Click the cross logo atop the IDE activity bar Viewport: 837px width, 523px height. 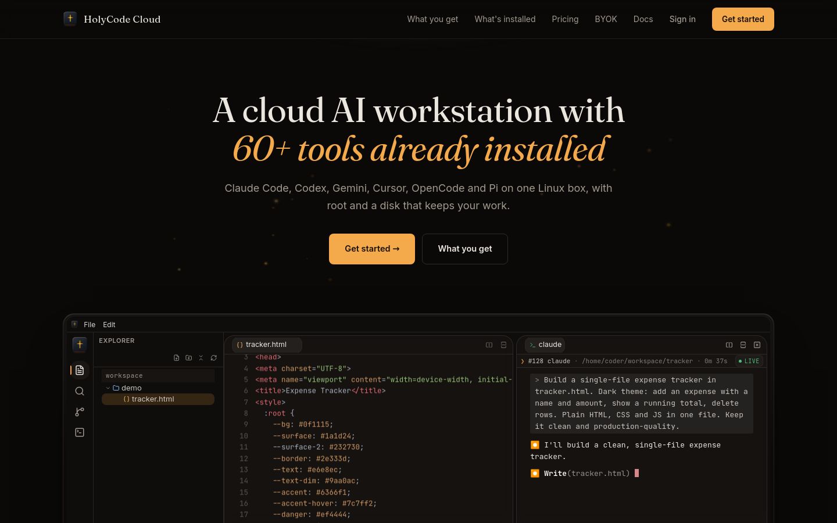[80, 344]
